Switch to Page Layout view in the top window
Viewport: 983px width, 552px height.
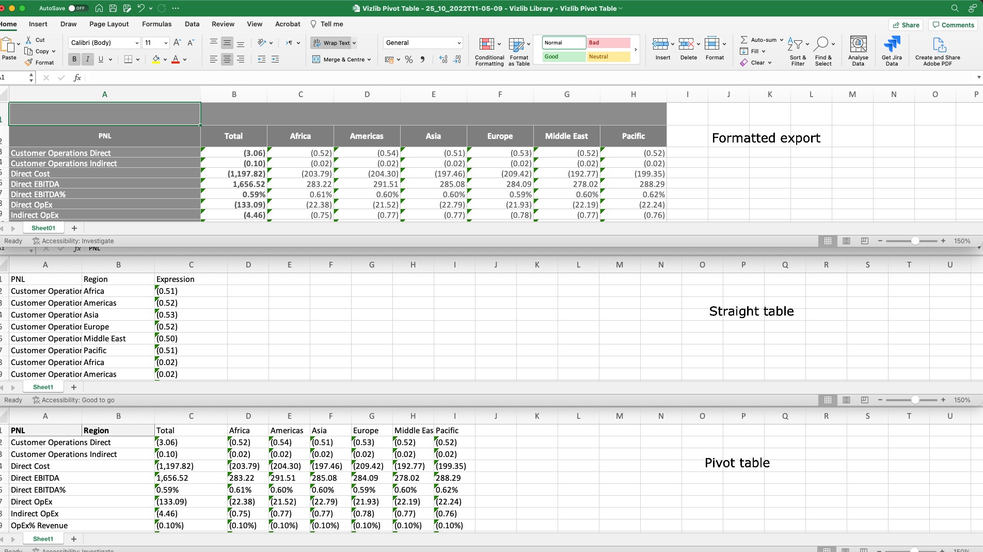tap(846, 241)
